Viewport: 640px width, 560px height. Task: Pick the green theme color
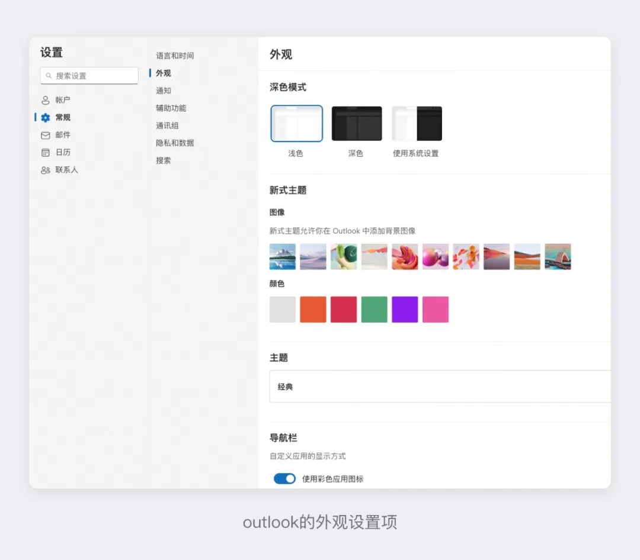pos(375,310)
